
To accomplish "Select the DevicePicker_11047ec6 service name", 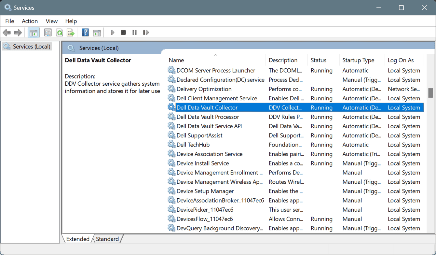I will click(205, 210).
